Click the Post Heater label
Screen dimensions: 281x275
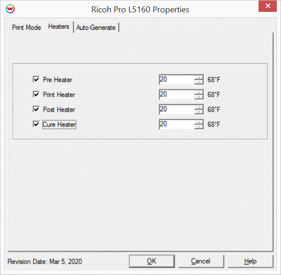tap(59, 110)
